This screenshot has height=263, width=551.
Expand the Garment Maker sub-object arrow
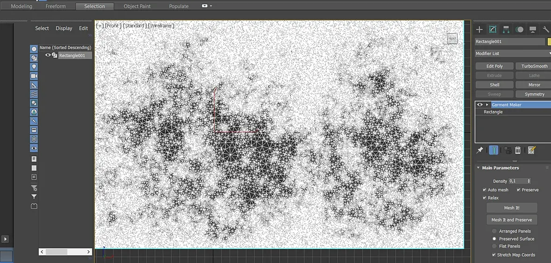click(x=487, y=104)
